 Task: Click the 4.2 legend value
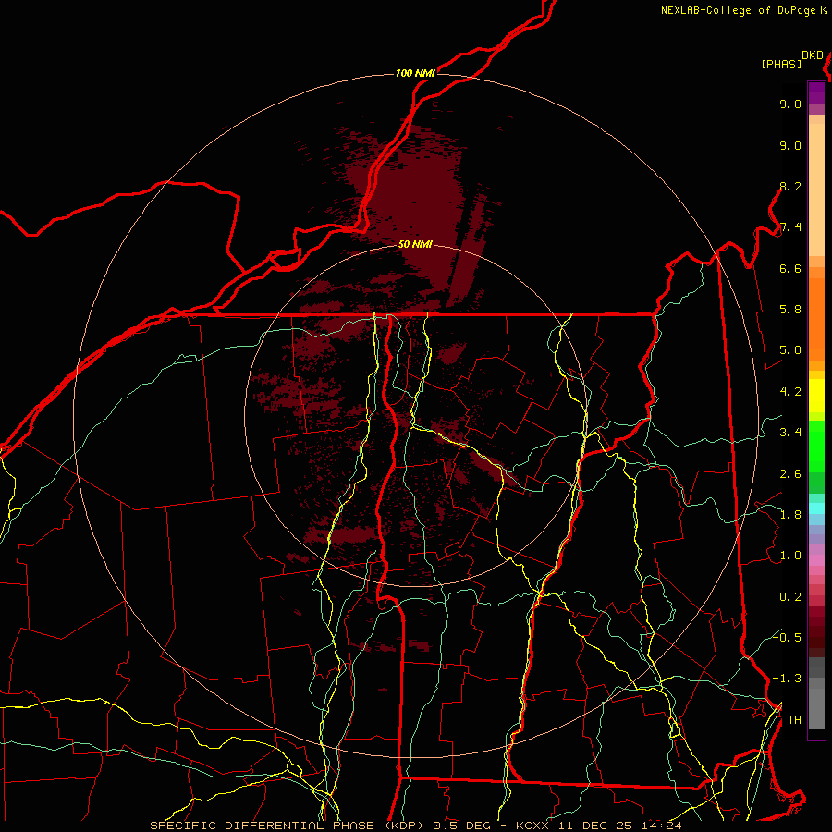click(790, 392)
